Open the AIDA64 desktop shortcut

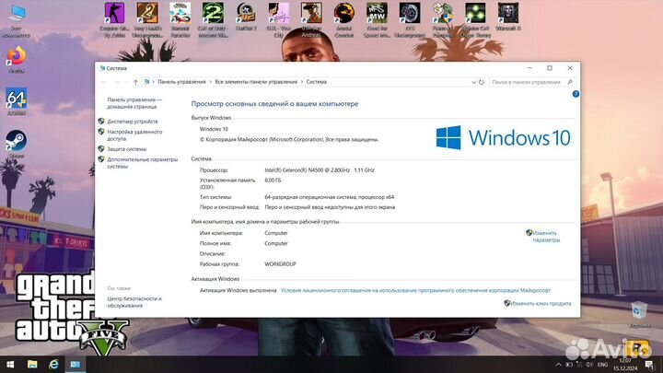(x=17, y=101)
